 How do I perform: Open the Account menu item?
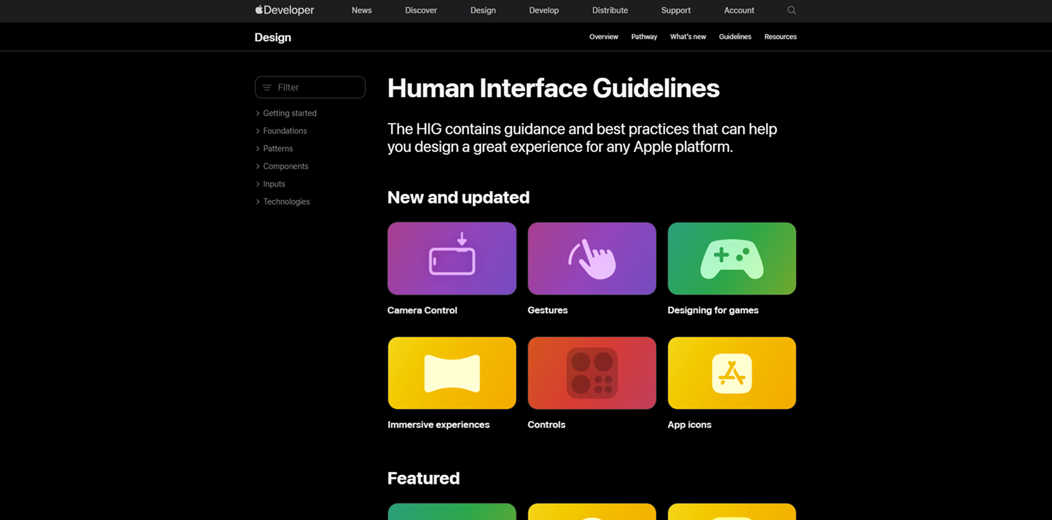tap(739, 10)
